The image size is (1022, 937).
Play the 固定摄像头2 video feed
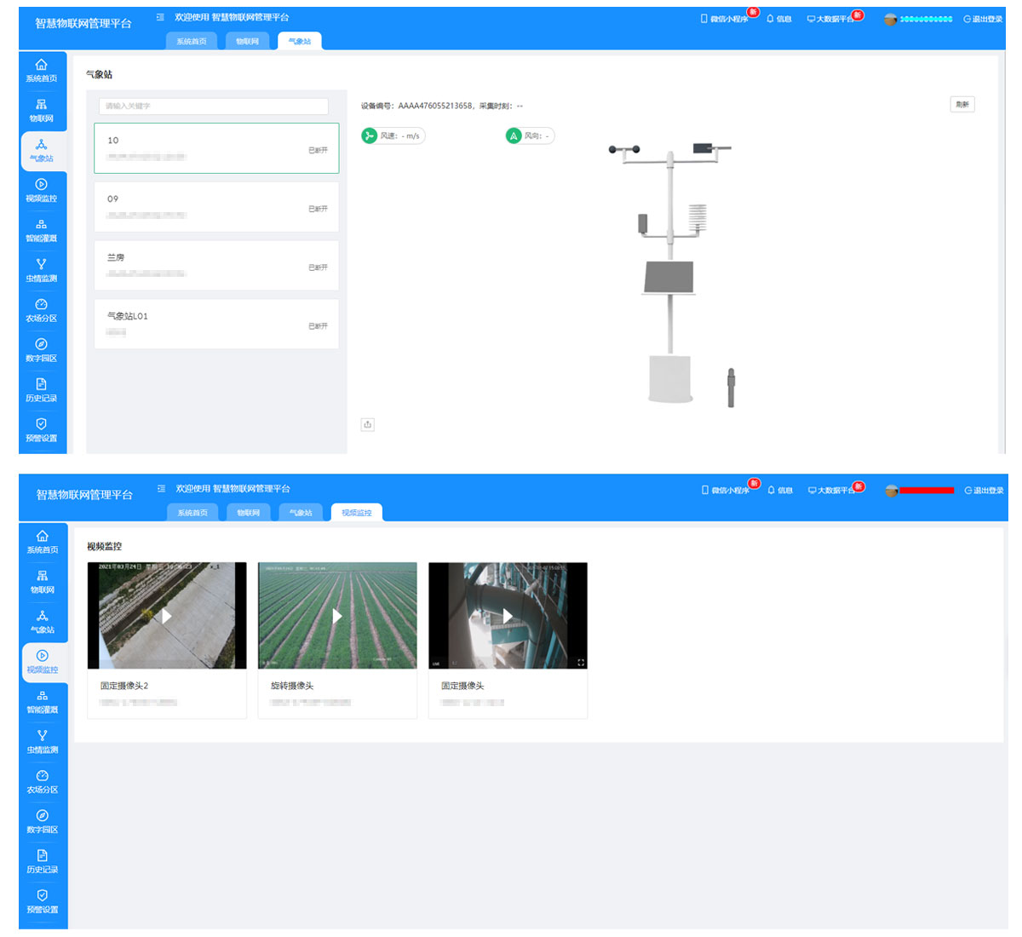[167, 615]
